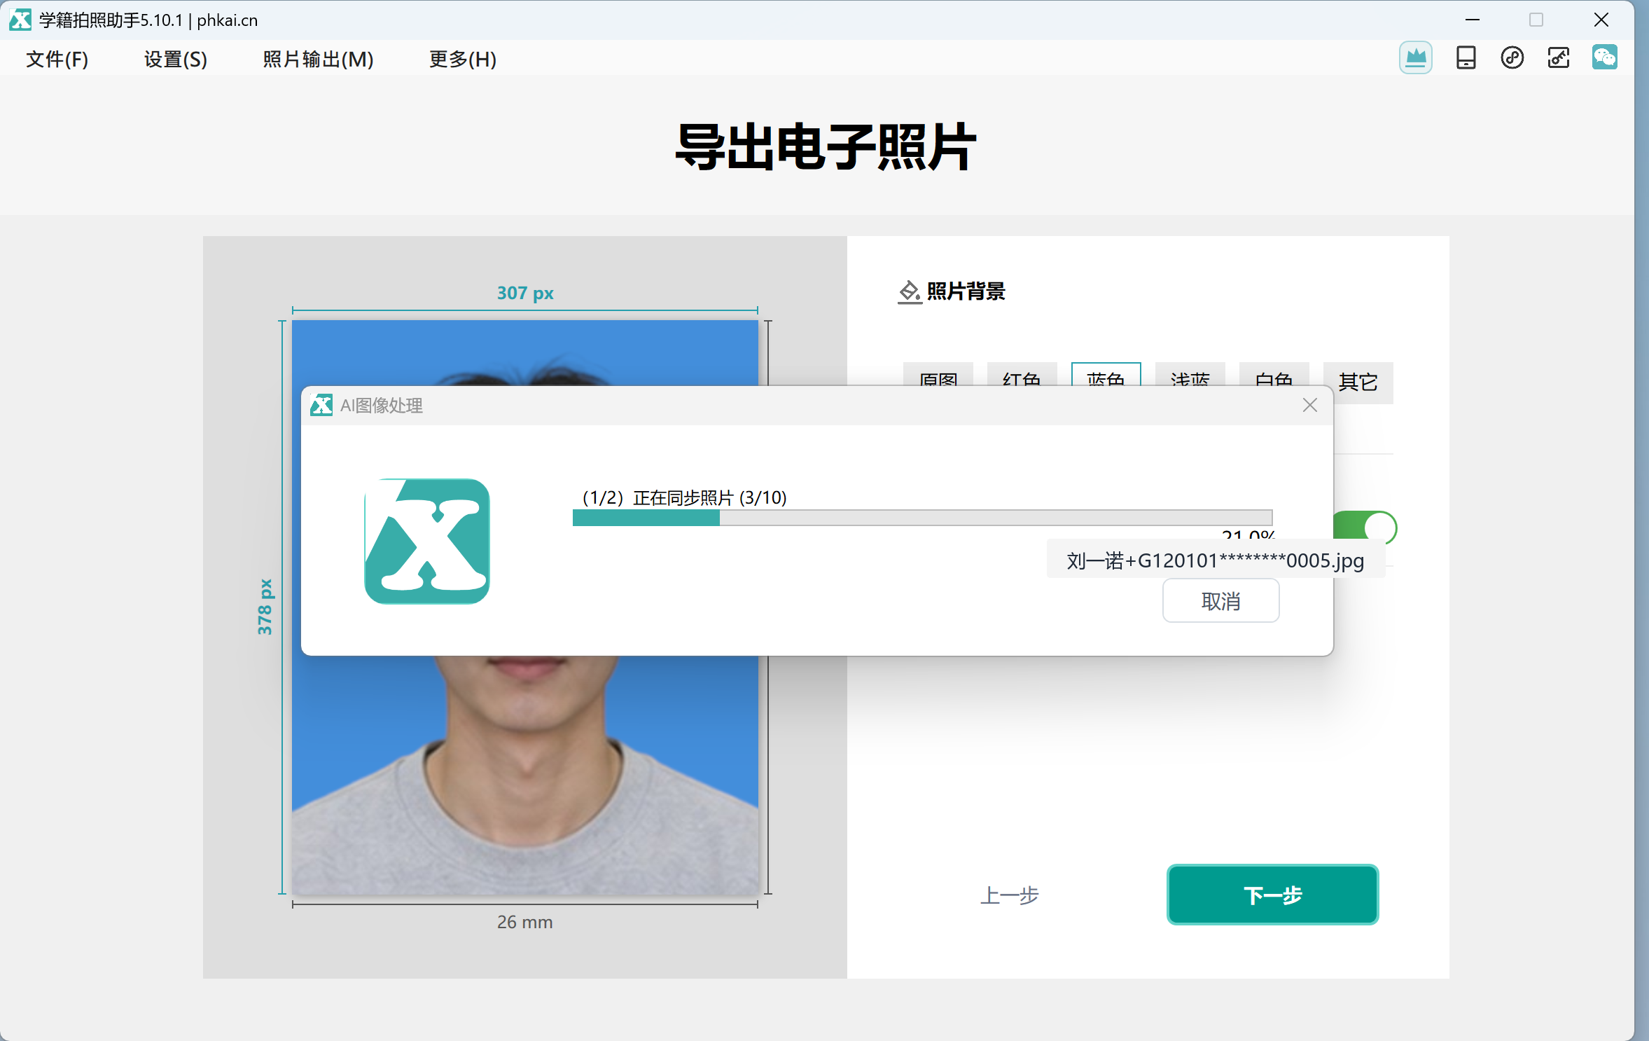Open the WeChat chat icon
Screen dimensions: 1649x1041
pos(1604,57)
